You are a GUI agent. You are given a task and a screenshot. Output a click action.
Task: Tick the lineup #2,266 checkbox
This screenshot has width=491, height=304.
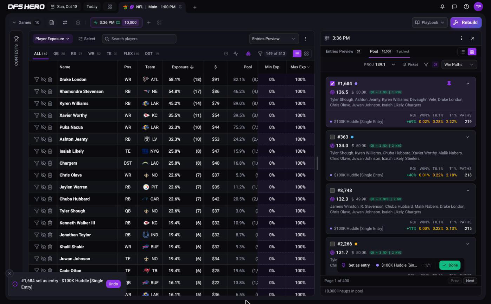coord(332,244)
